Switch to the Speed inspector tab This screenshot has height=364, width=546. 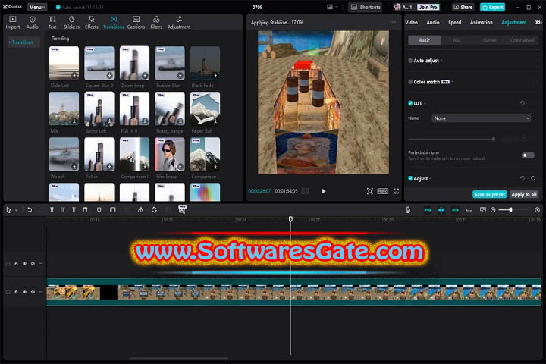pyautogui.click(x=454, y=22)
